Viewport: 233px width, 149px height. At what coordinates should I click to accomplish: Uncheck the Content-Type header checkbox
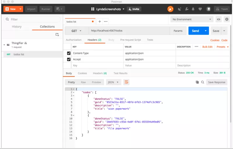69,53
